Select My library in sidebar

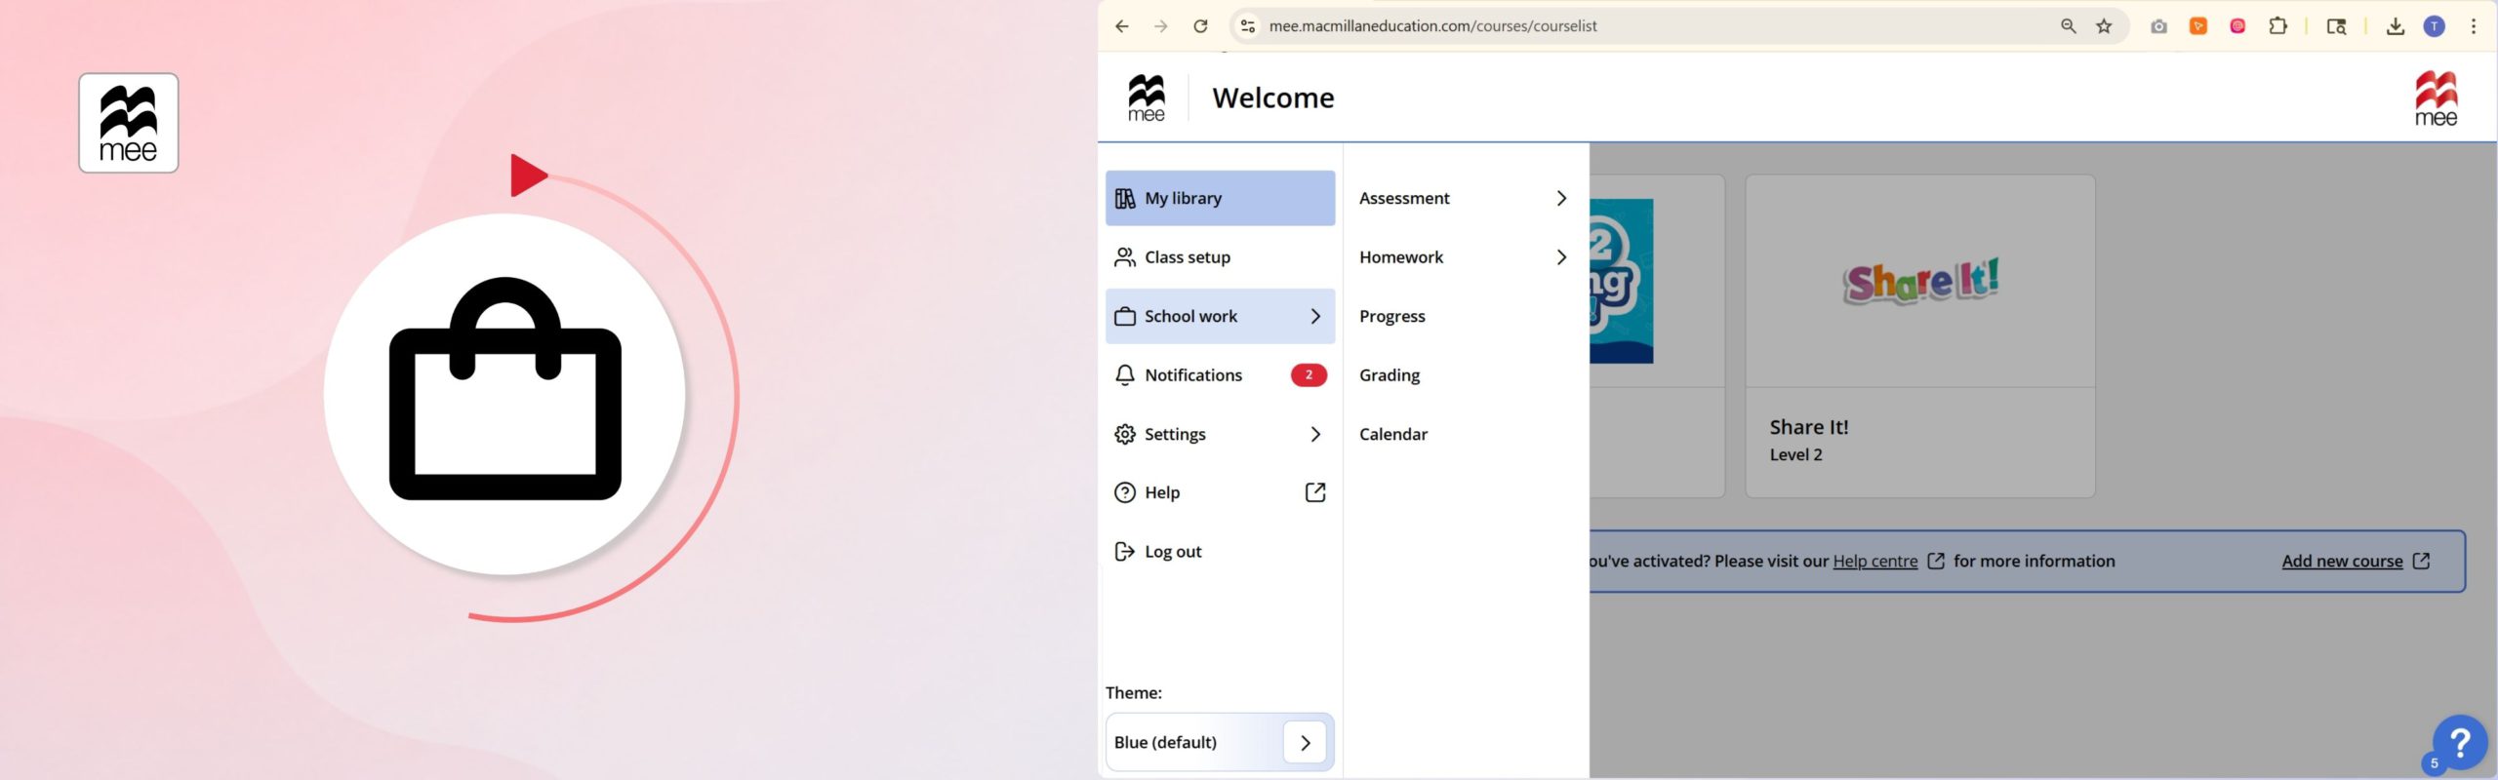pyautogui.click(x=1220, y=198)
